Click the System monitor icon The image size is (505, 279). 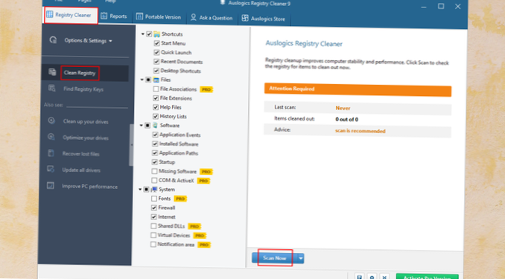click(154, 189)
